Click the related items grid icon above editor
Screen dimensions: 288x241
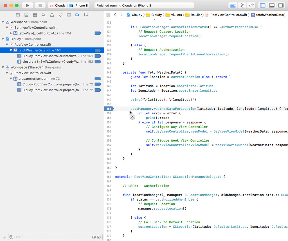point(109,15)
